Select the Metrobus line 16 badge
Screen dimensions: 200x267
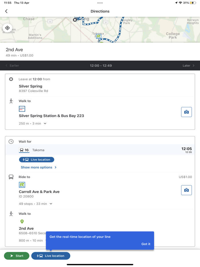point(24,150)
